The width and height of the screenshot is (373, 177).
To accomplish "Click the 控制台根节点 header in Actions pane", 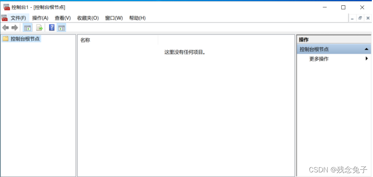I will tap(334, 49).
